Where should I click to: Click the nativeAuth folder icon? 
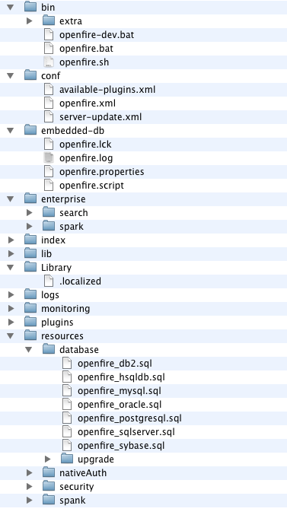coord(49,473)
